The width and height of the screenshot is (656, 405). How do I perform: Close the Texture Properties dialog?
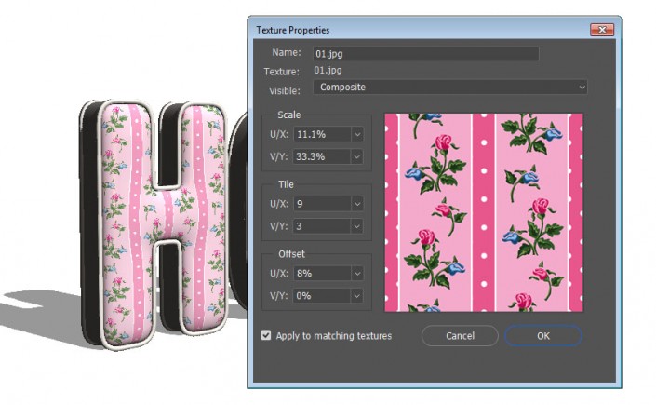tap(602, 30)
